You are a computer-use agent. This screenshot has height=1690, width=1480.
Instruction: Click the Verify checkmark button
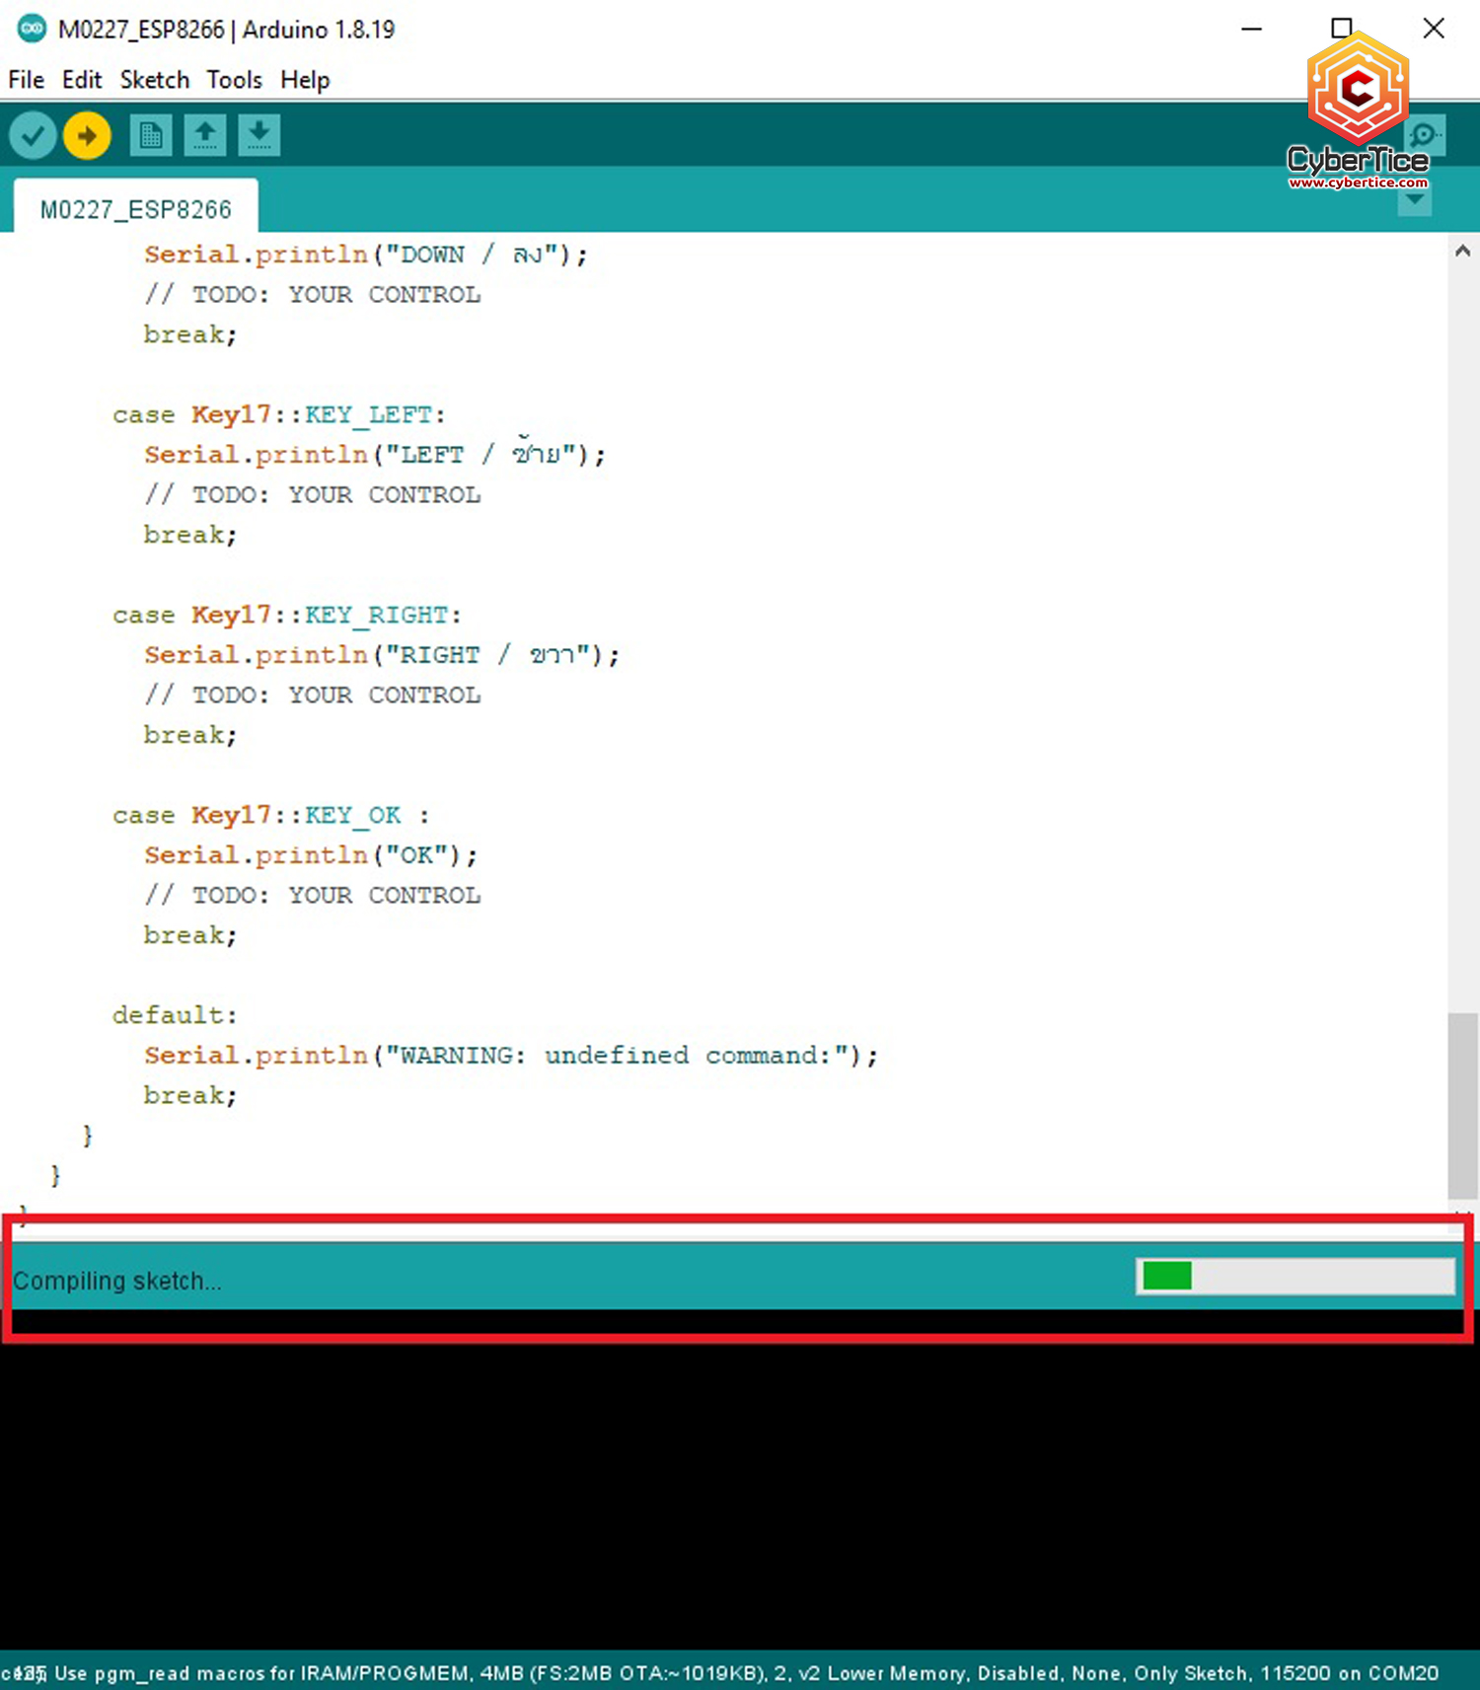tap(33, 135)
